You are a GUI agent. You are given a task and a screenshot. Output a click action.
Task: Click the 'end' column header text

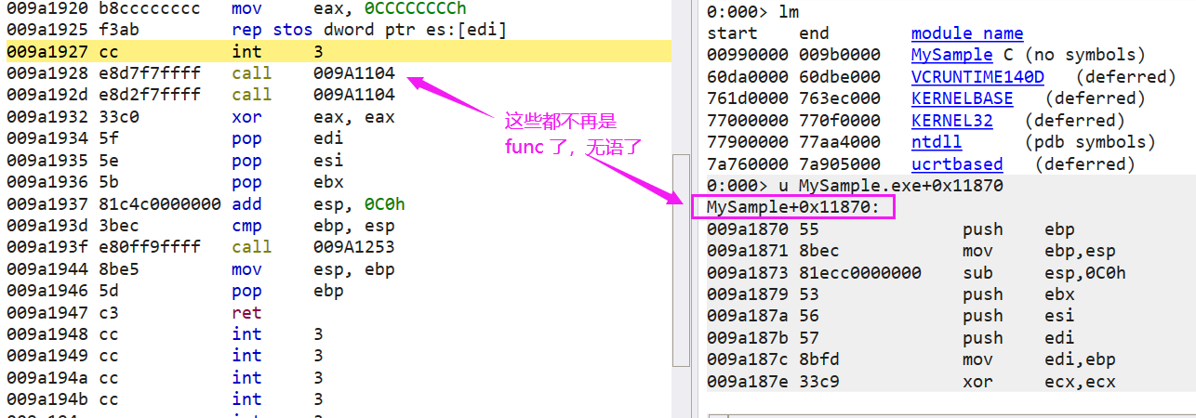[815, 33]
